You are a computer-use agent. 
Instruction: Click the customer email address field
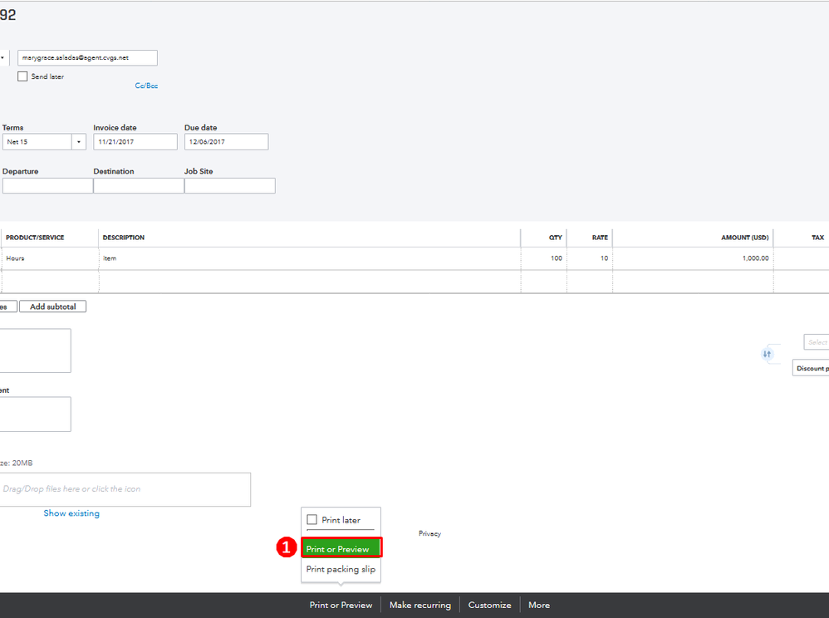[x=87, y=57]
